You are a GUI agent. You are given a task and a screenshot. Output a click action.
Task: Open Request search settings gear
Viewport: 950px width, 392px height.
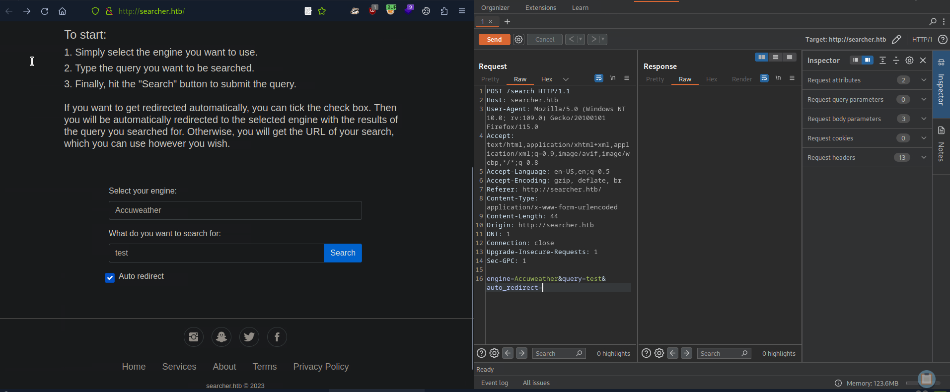coord(494,353)
